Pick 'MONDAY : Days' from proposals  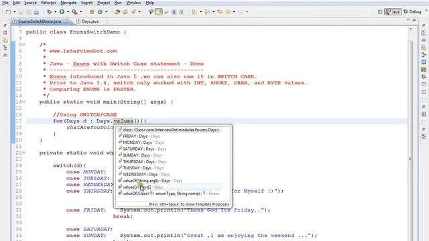(x=169, y=143)
